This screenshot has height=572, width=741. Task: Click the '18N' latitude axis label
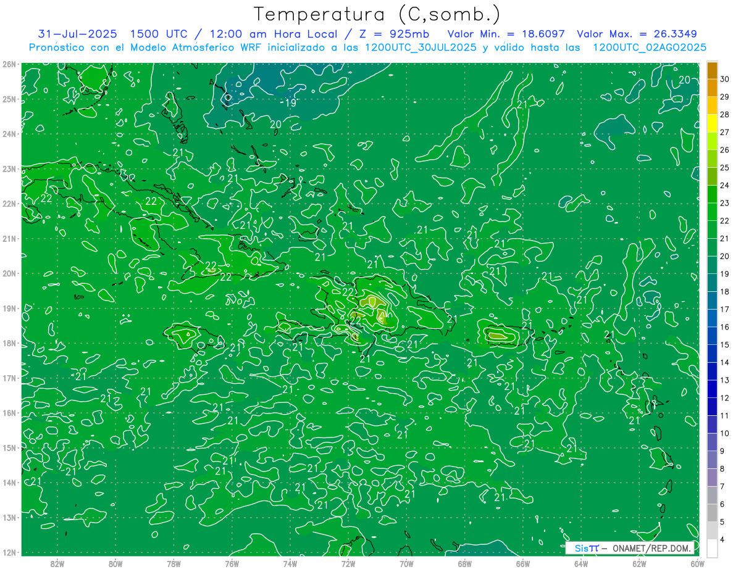9,343
